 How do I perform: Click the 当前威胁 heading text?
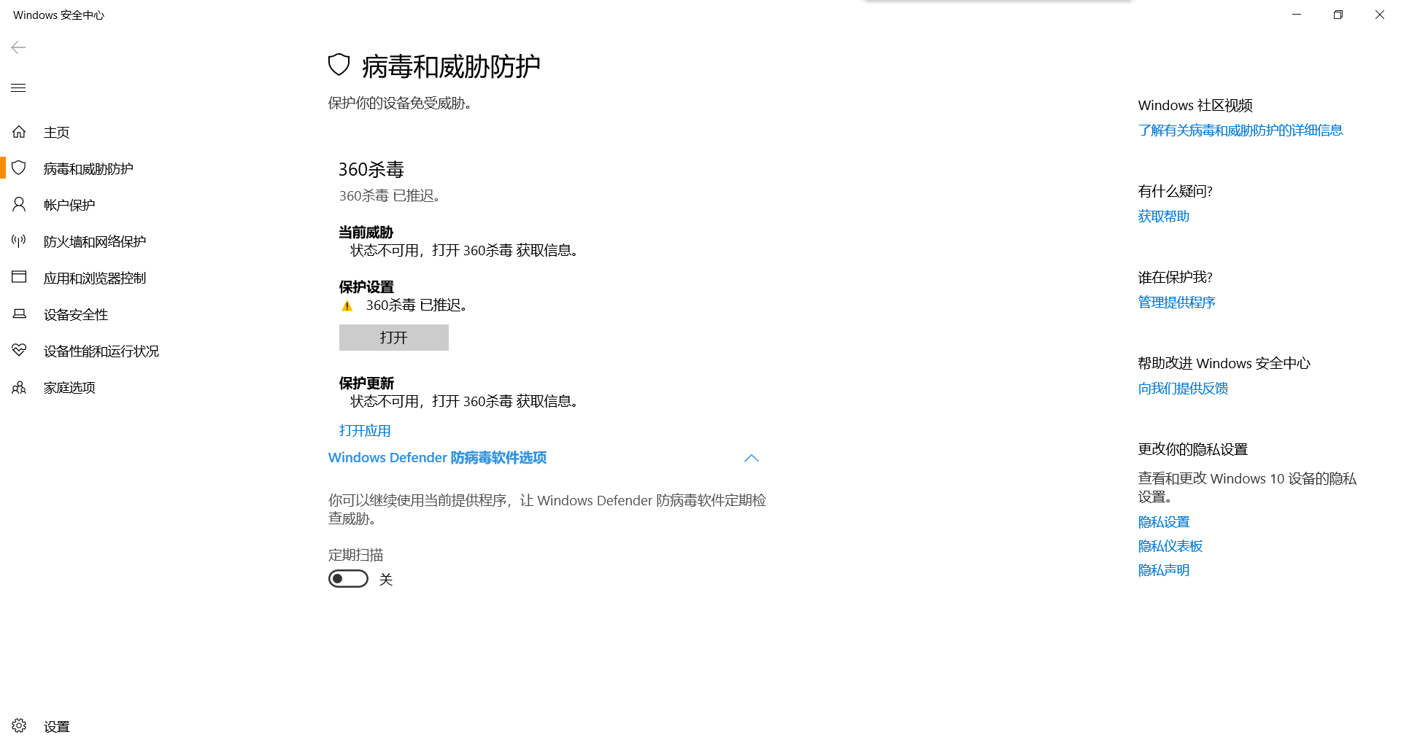tap(366, 233)
